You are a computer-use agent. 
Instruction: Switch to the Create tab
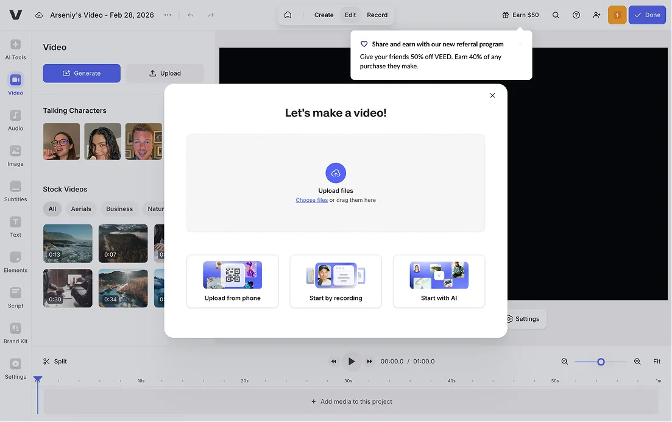324,15
